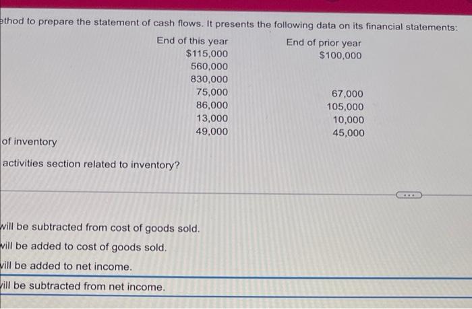Image resolution: width=472 pixels, height=309 pixels.
Task: Select the 49,000 figure
Action: pyautogui.click(x=212, y=131)
